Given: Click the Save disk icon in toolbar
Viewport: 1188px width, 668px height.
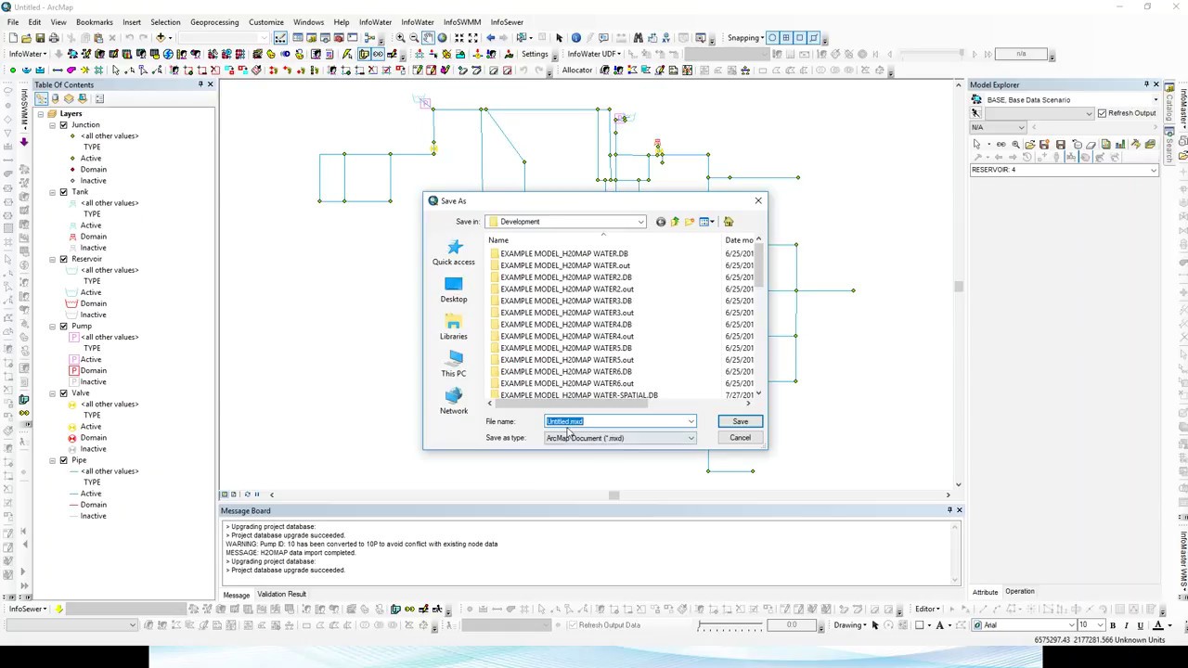Looking at the screenshot, I should click(41, 38).
